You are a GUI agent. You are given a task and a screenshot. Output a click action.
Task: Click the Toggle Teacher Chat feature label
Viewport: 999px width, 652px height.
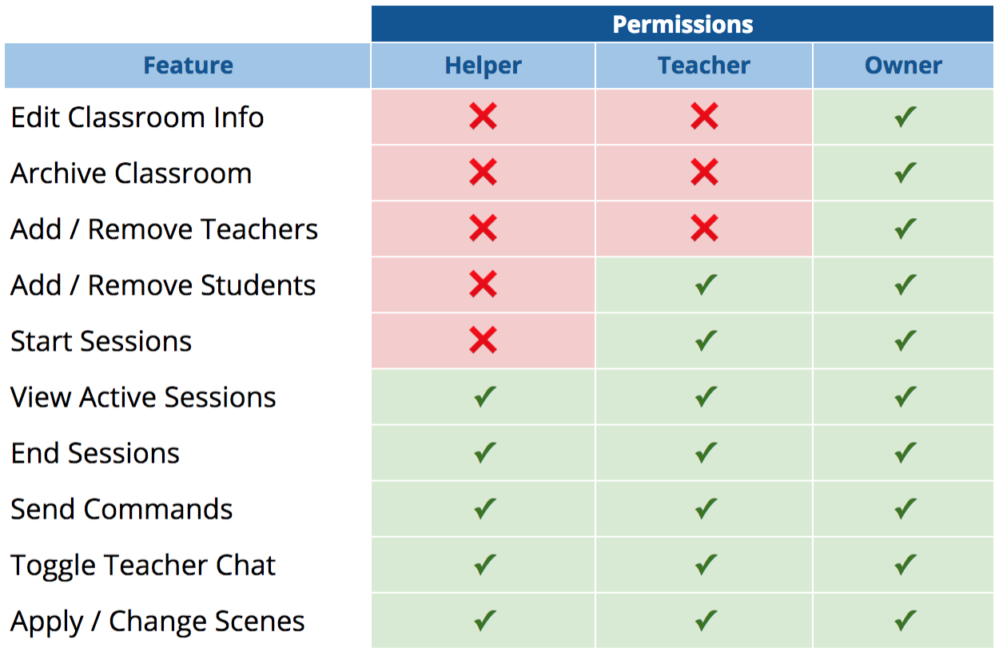(143, 565)
